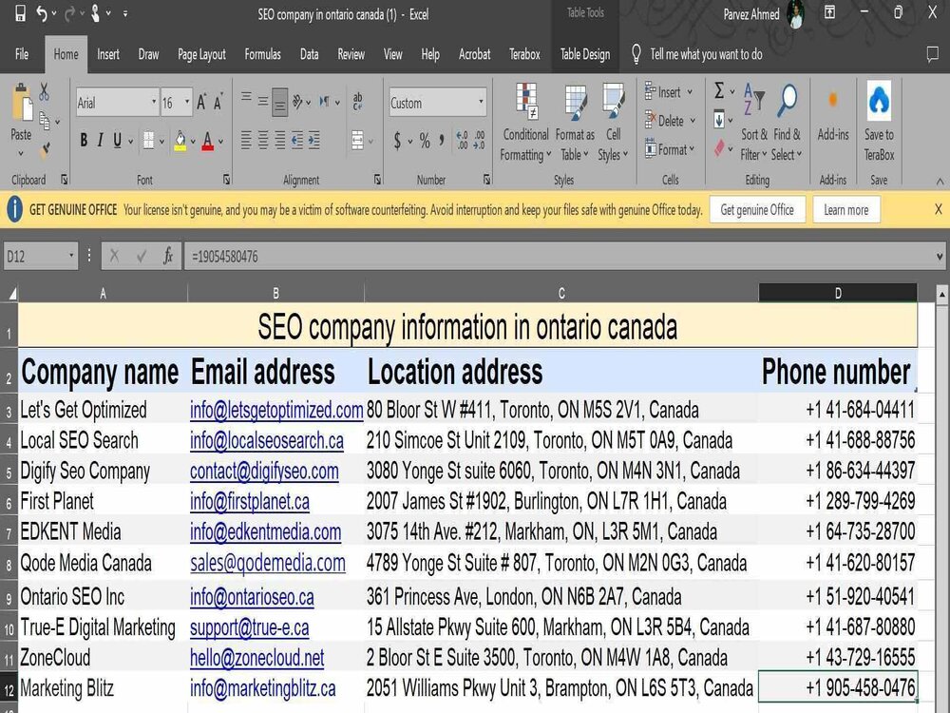
Task: Toggle Align Left button
Action: 246,141
